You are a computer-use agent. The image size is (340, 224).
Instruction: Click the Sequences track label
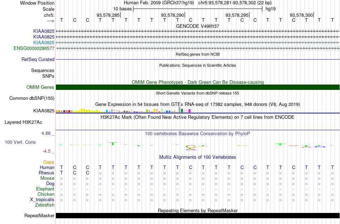pos(43,70)
